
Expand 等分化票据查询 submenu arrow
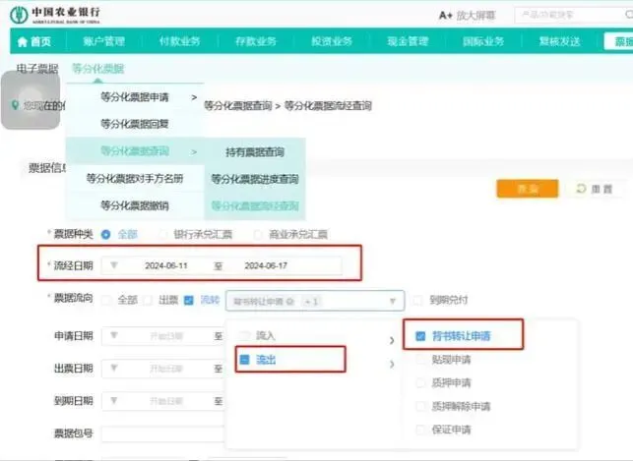[194, 151]
